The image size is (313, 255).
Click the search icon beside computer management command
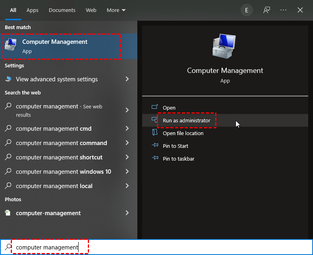click(8, 143)
